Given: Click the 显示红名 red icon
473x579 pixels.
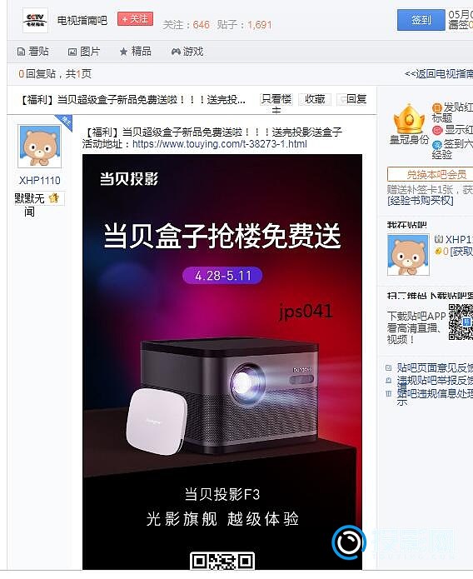Looking at the screenshot, I should click(x=437, y=130).
